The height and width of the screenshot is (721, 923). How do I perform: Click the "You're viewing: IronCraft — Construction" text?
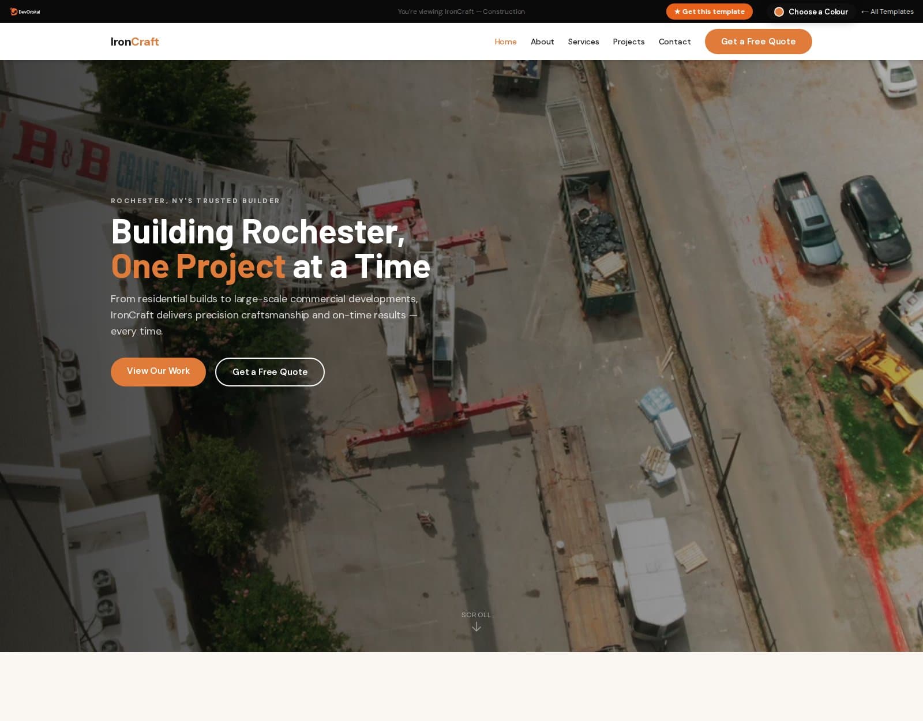[461, 12]
